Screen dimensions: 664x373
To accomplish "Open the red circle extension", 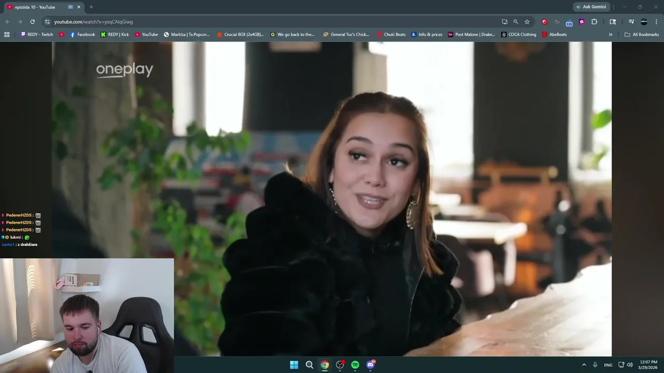I will tap(544, 22).
